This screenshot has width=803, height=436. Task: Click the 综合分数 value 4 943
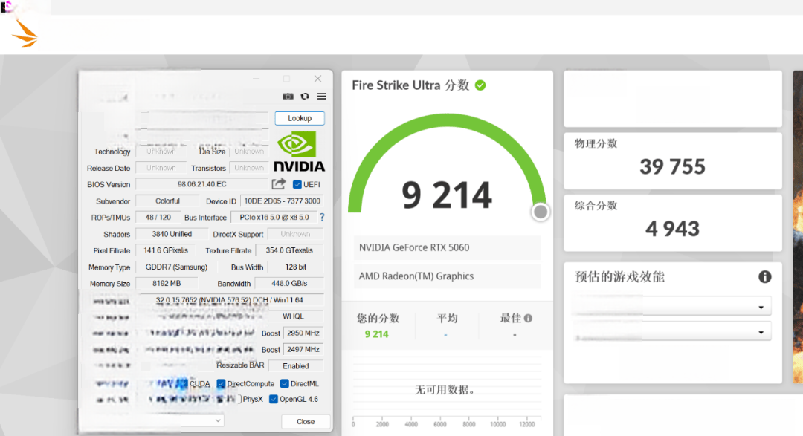coord(672,229)
